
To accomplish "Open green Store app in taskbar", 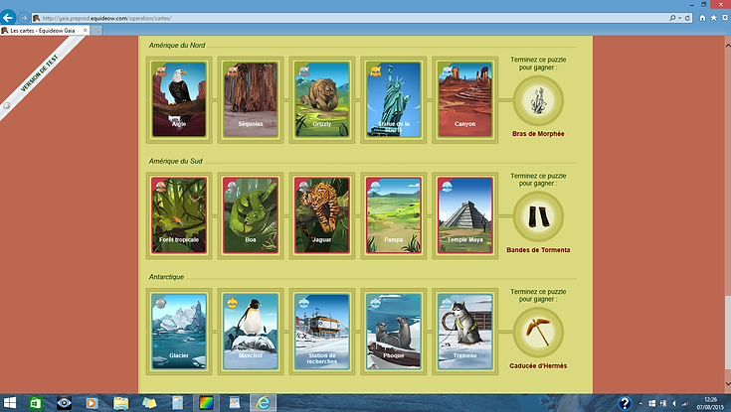I will 36,403.
